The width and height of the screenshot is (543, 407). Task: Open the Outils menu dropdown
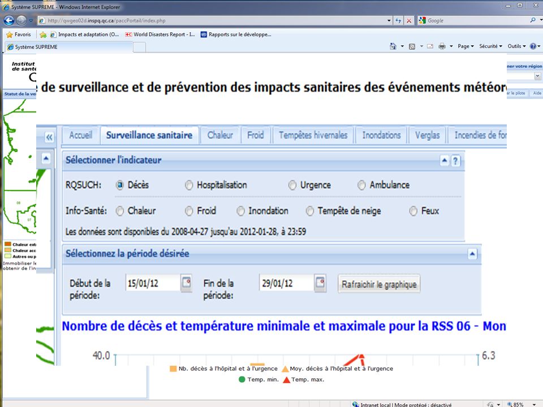(x=516, y=46)
